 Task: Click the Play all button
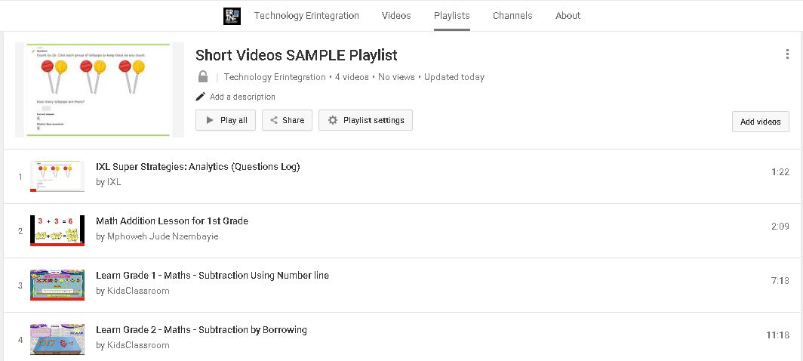pyautogui.click(x=226, y=120)
